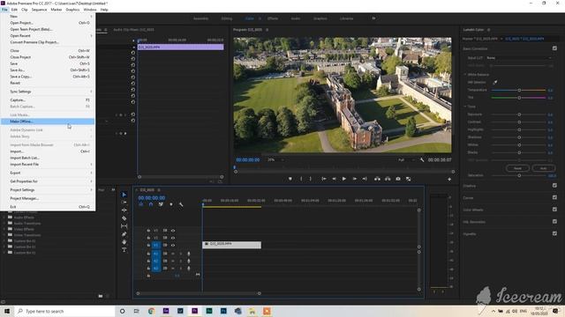This screenshot has height=317, width=565.
Task: Click the Add Marker icon in timeline
Action: pyautogui.click(x=170, y=204)
